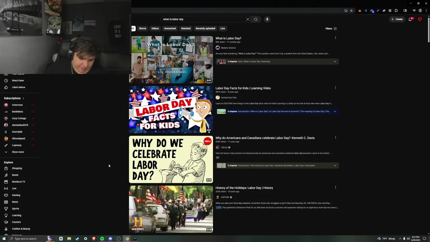Viewport: 430px width, 242px height.
Task: Open Watch later in sidebar
Action: click(18, 81)
